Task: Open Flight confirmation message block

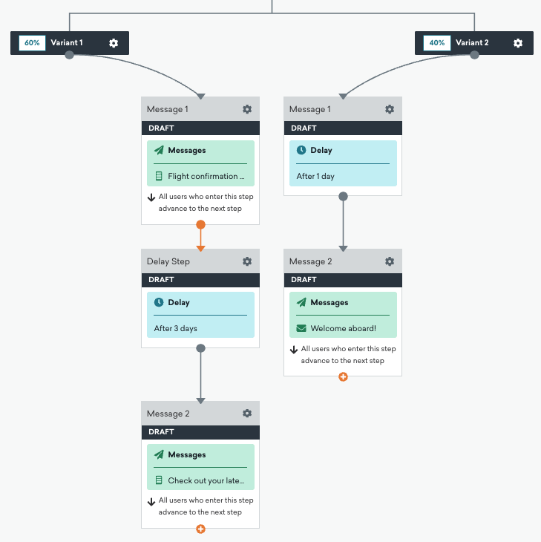Action: point(200,163)
